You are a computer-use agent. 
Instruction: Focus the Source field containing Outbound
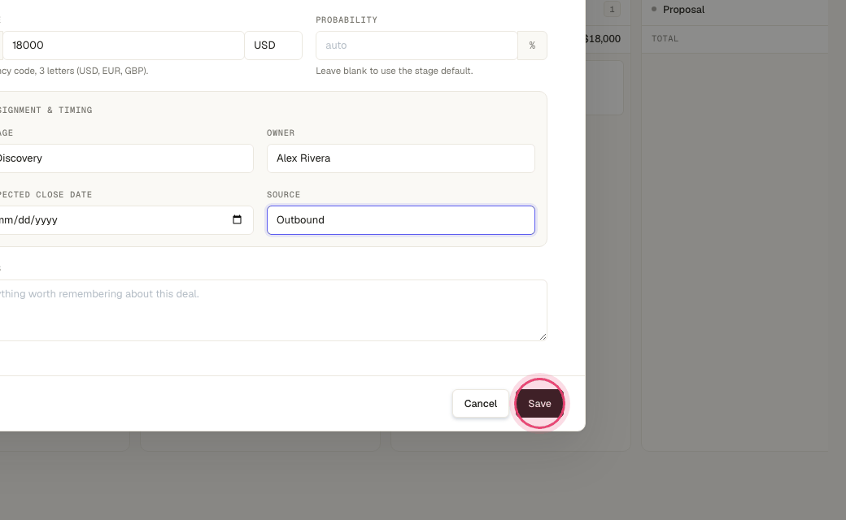(x=401, y=220)
